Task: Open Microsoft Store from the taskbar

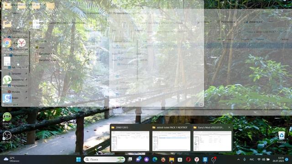Action: pos(180,159)
